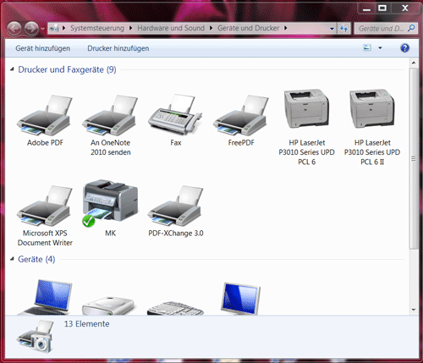Click Drucker hinzufügen in the toolbar

coord(118,48)
